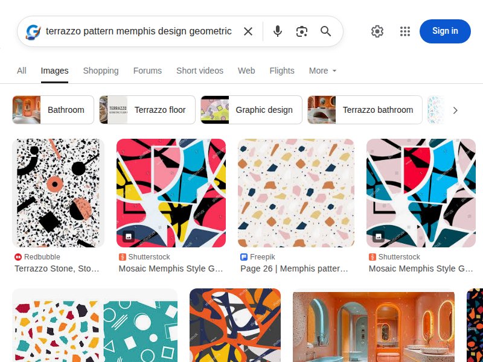This screenshot has width=483, height=362.
Task: Select the Graphic design filter chip
Action: [x=264, y=110]
